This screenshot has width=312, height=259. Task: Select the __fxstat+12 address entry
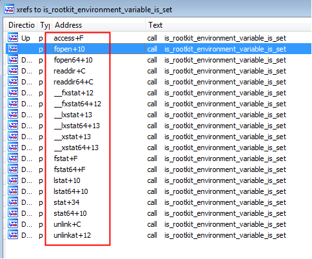click(x=73, y=93)
